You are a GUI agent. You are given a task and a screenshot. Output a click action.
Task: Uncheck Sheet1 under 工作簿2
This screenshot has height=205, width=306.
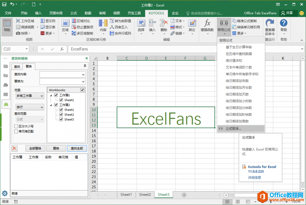(61, 110)
